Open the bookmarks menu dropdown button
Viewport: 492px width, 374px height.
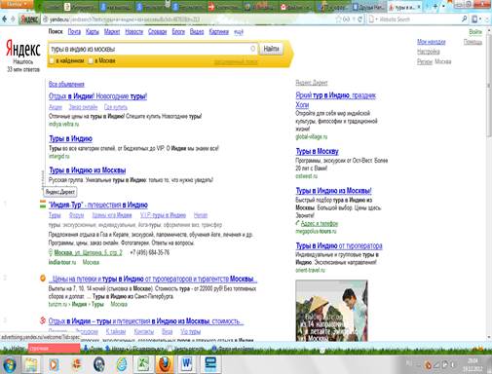click(x=476, y=19)
